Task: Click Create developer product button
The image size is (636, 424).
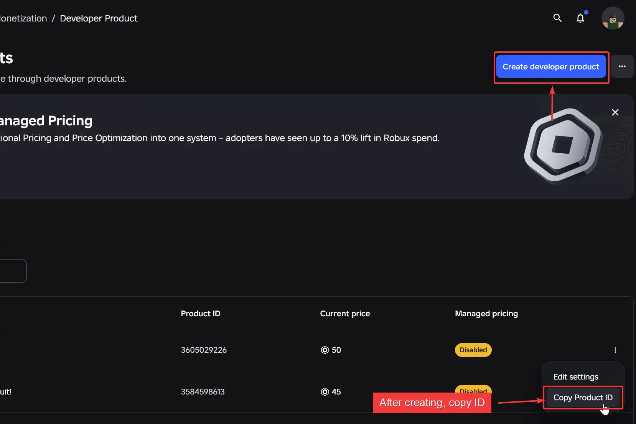Action: click(551, 67)
